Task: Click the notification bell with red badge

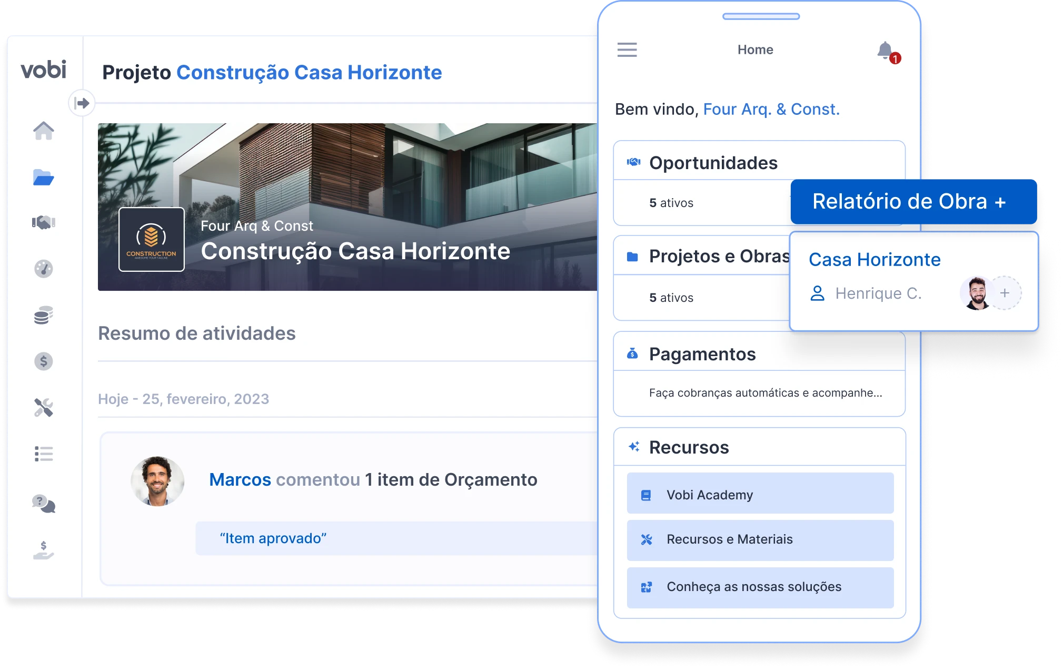Action: [x=886, y=49]
